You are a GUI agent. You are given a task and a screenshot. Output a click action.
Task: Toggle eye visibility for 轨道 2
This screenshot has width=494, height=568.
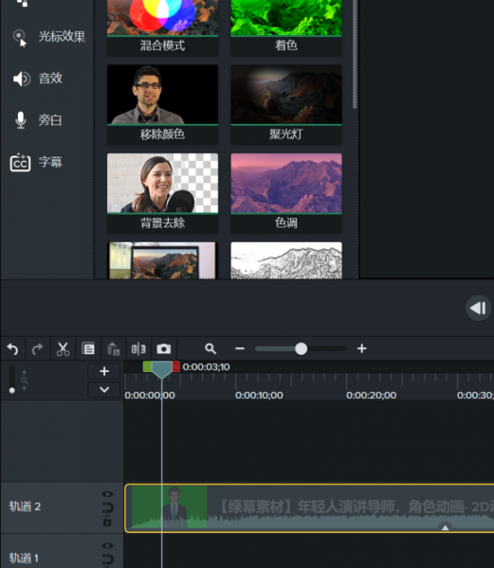point(107,494)
